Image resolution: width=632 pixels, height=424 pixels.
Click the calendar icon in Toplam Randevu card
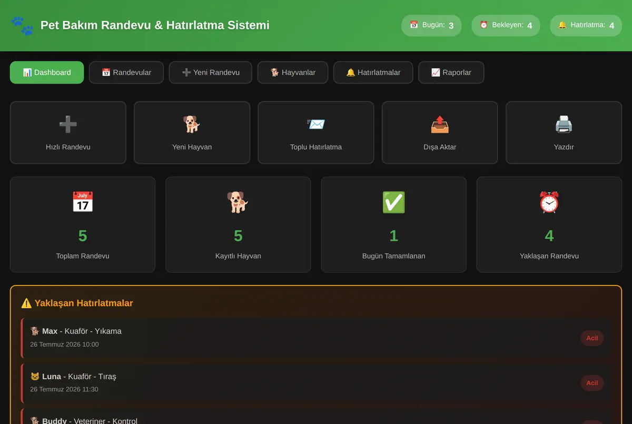point(83,202)
